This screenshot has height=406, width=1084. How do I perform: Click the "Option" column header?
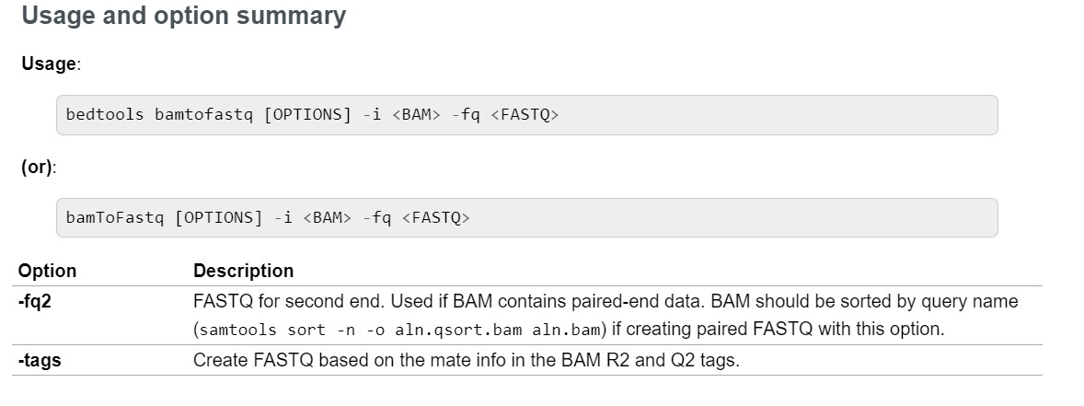pyautogui.click(x=48, y=271)
